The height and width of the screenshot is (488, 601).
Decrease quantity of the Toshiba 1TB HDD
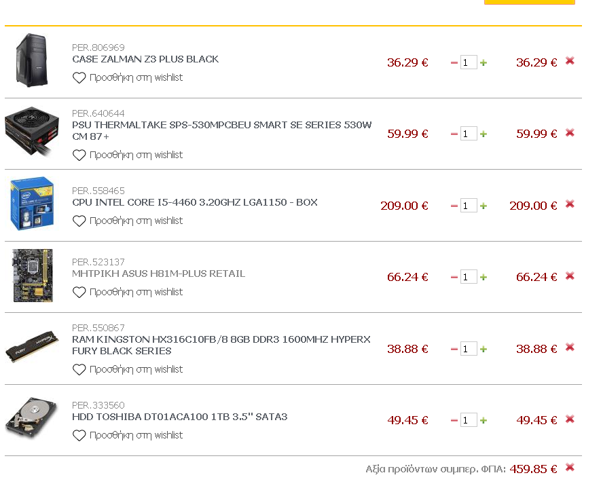click(454, 420)
